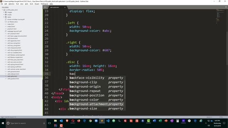Open the tab list dropdown at top right

pos(226,7)
